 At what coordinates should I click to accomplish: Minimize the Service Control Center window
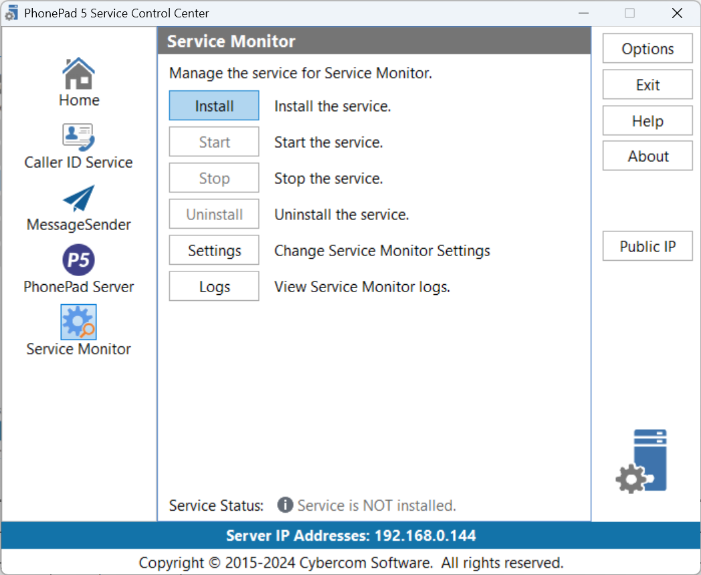pyautogui.click(x=583, y=13)
